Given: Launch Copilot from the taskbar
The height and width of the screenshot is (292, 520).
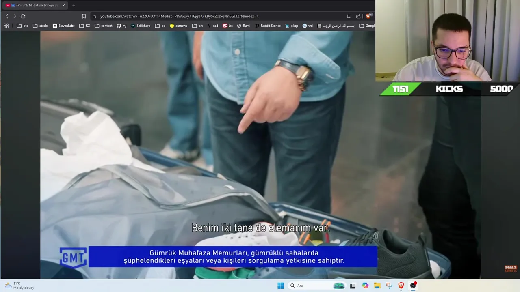Looking at the screenshot, I should pyautogui.click(x=365, y=286).
